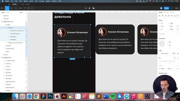Select the Контакты layer
Viewport: 180px width, 101px height.
pos(8,64)
